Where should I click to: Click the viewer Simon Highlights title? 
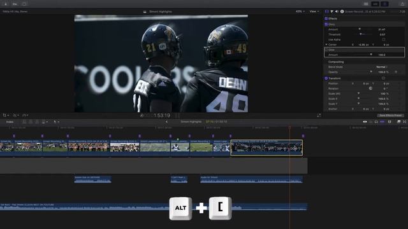coord(160,11)
